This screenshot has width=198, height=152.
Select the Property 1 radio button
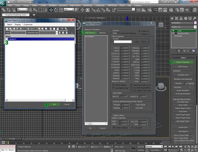(x=140, y=31)
